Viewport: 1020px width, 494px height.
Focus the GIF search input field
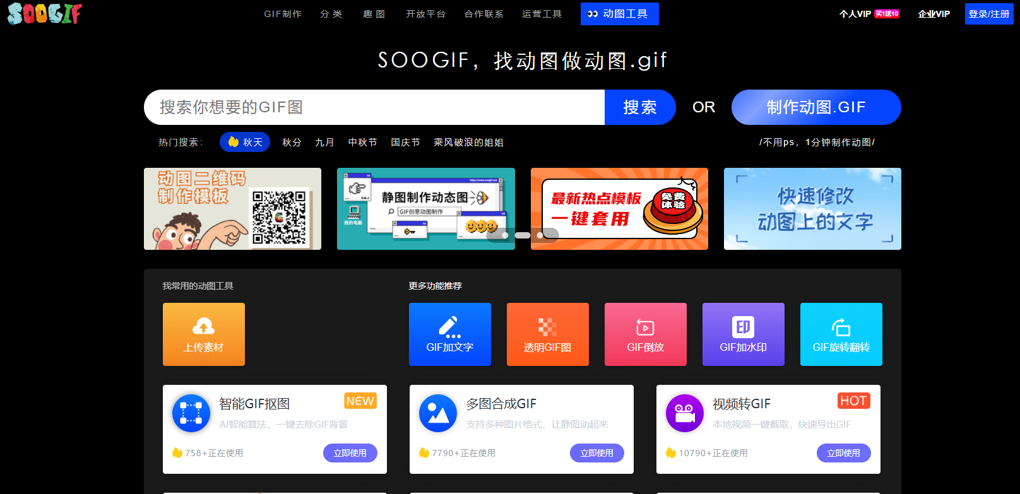point(374,107)
